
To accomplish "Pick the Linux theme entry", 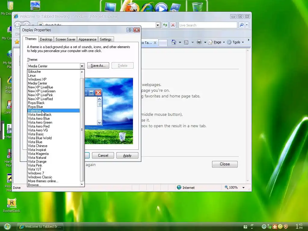I will pos(54,75).
